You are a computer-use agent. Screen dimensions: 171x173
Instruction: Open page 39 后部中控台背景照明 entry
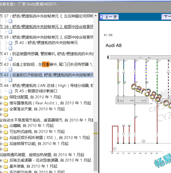47,37
